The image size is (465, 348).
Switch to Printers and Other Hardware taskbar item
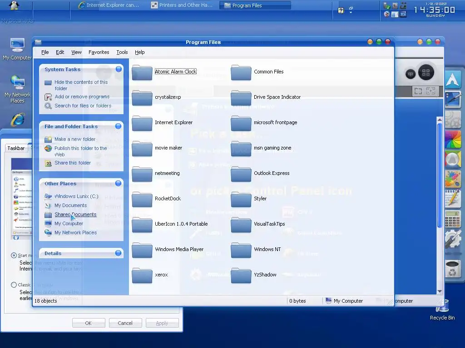182,5
